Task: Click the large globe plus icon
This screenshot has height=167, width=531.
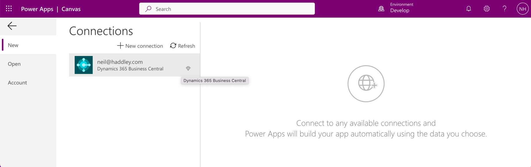Action: pyautogui.click(x=366, y=84)
